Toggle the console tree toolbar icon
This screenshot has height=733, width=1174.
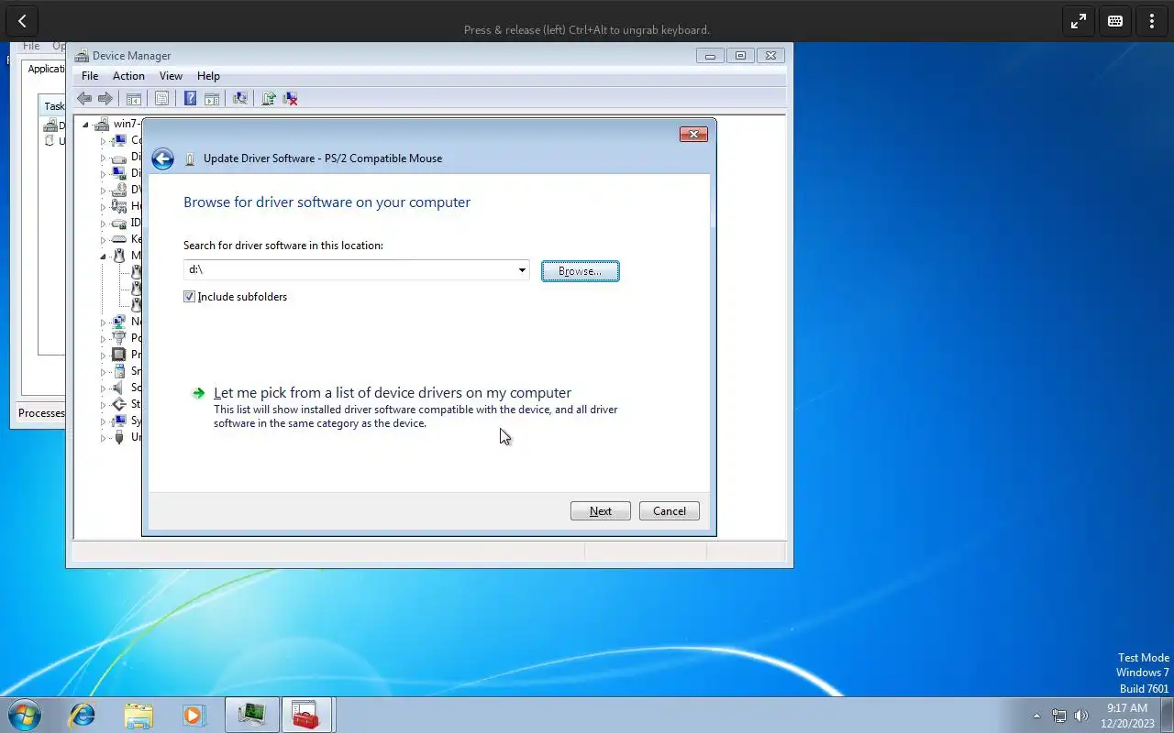(x=133, y=98)
